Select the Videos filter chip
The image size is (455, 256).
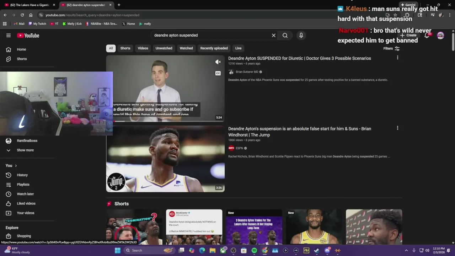(143, 48)
